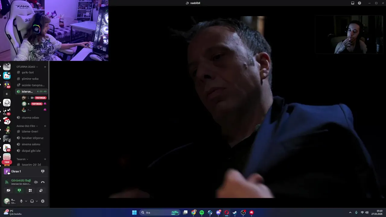The image size is (386, 217).
Task: Open the noise suppression waveform icon
Action: point(36,182)
